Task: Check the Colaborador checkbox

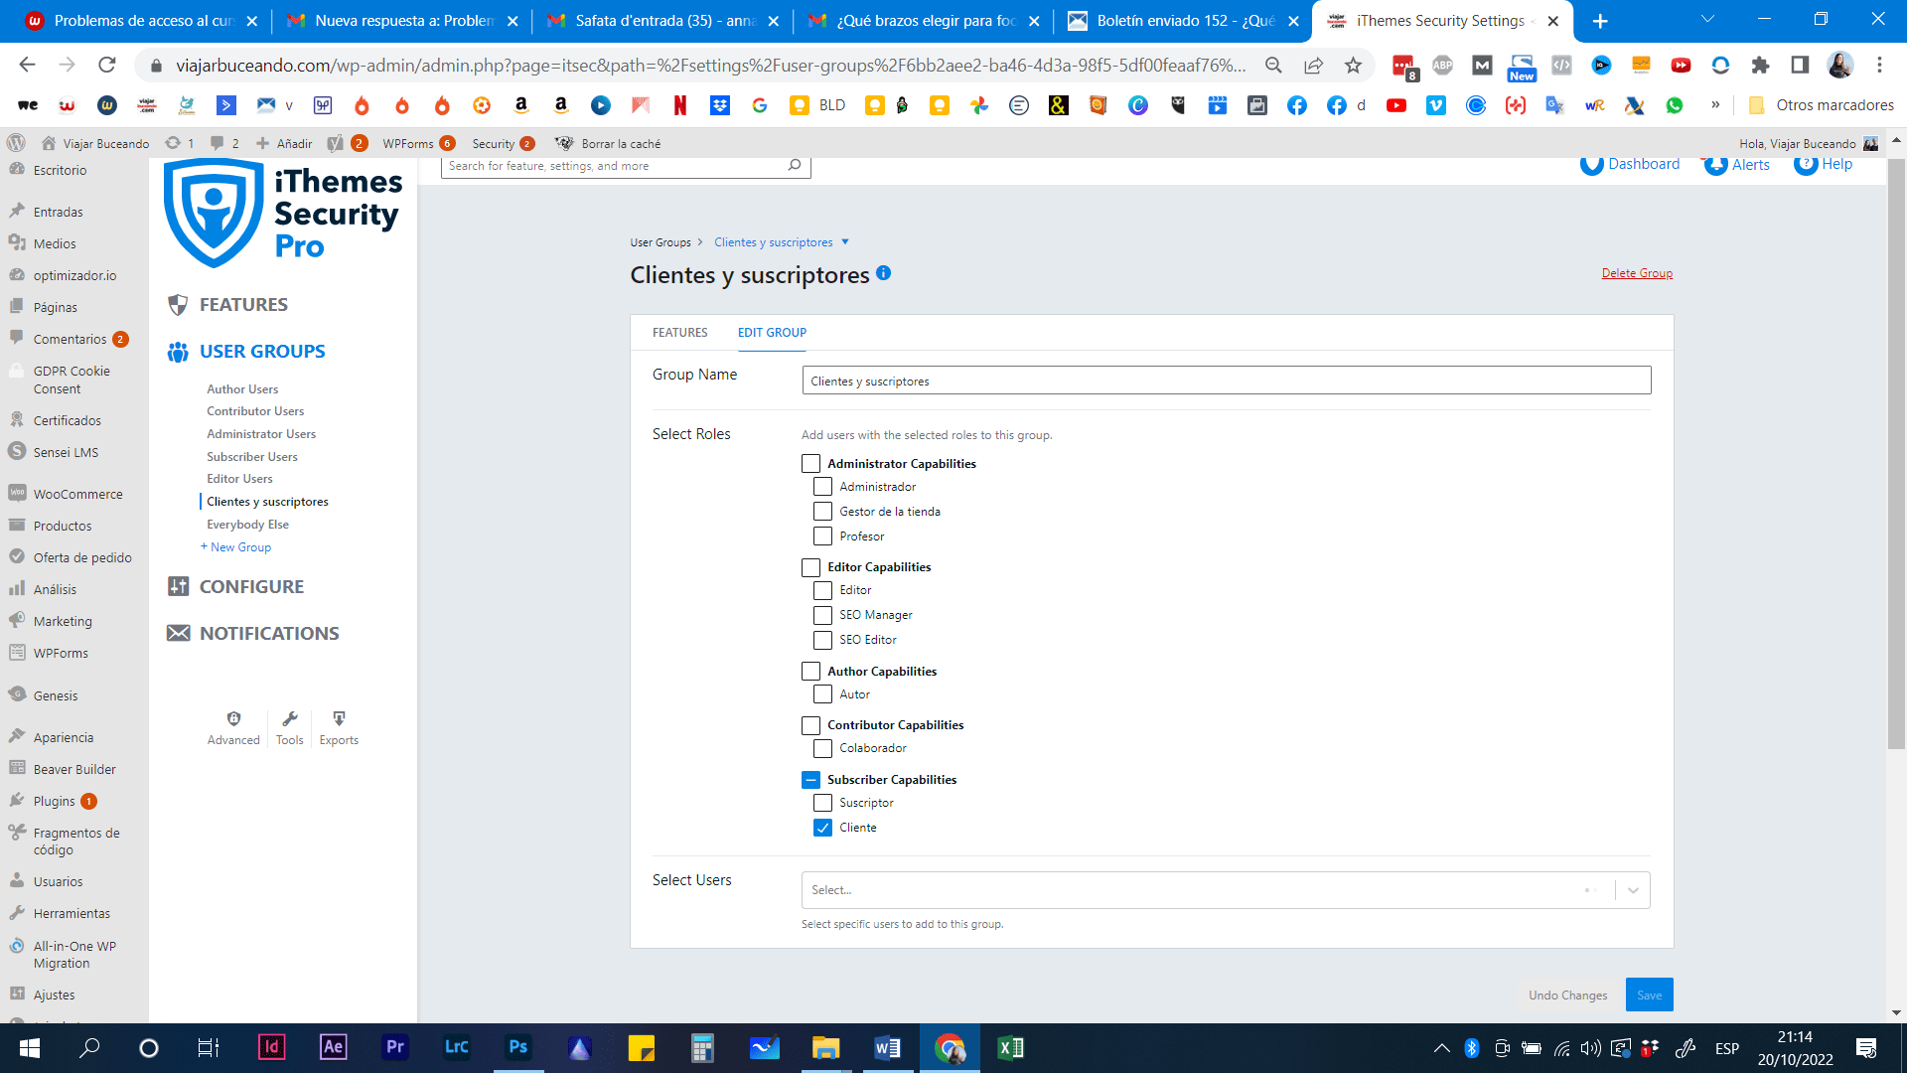Action: click(x=823, y=748)
